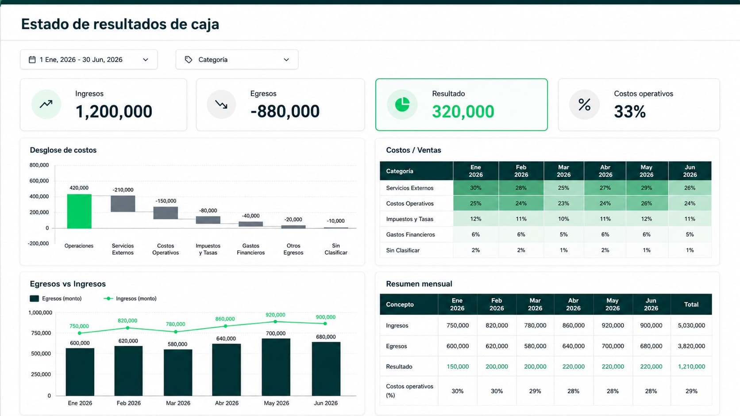Click the Servicios Externos 30% cell for Ene 2026

pos(476,188)
